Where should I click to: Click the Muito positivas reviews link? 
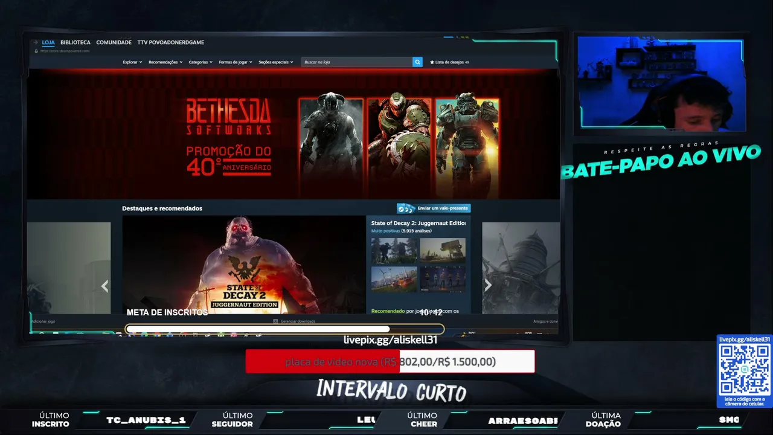point(385,231)
